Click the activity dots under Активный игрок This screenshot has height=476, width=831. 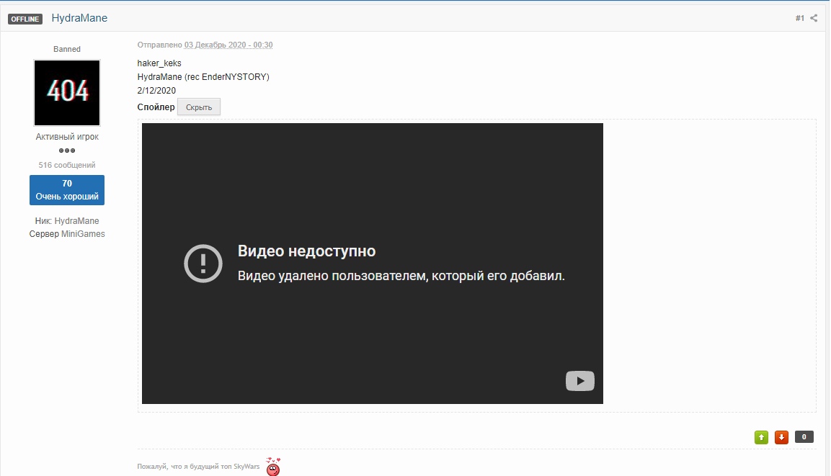click(66, 151)
